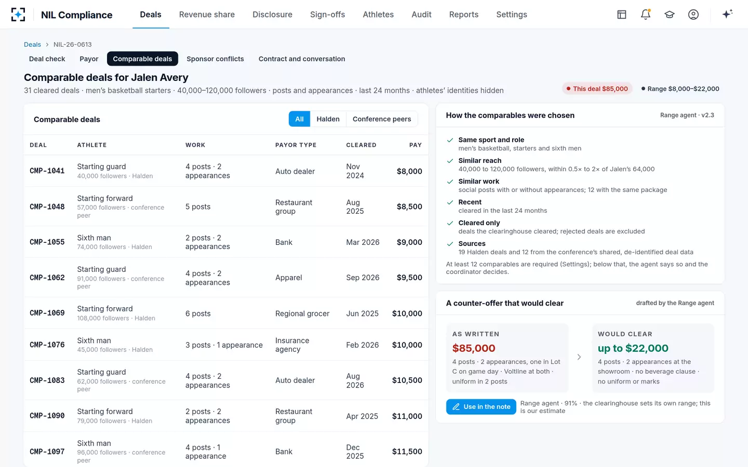Select deal row CMP-1083

[226, 380]
